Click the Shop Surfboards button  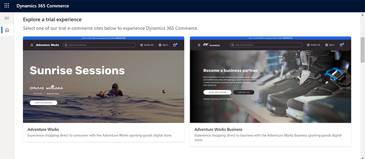coord(44,103)
